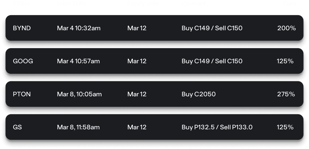Select the GOOG row's Mar 12 expiry
This screenshot has height=149, width=309.
click(137, 61)
